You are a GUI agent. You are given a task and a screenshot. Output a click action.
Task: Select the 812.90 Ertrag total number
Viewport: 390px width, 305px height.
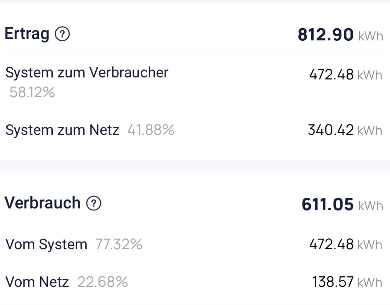click(325, 34)
